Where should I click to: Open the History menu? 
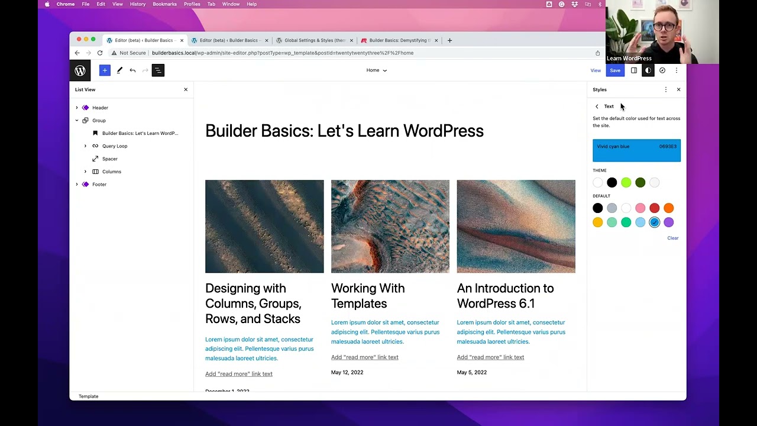click(x=138, y=4)
